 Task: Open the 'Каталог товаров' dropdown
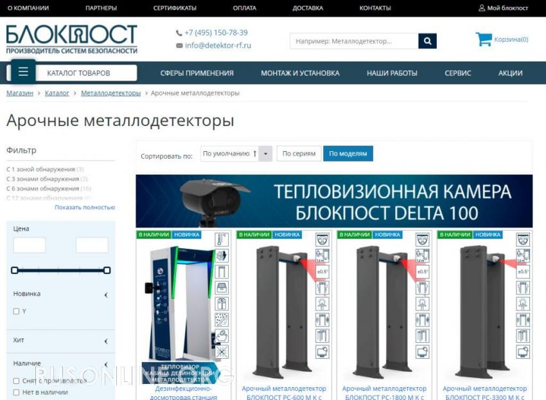pos(78,73)
